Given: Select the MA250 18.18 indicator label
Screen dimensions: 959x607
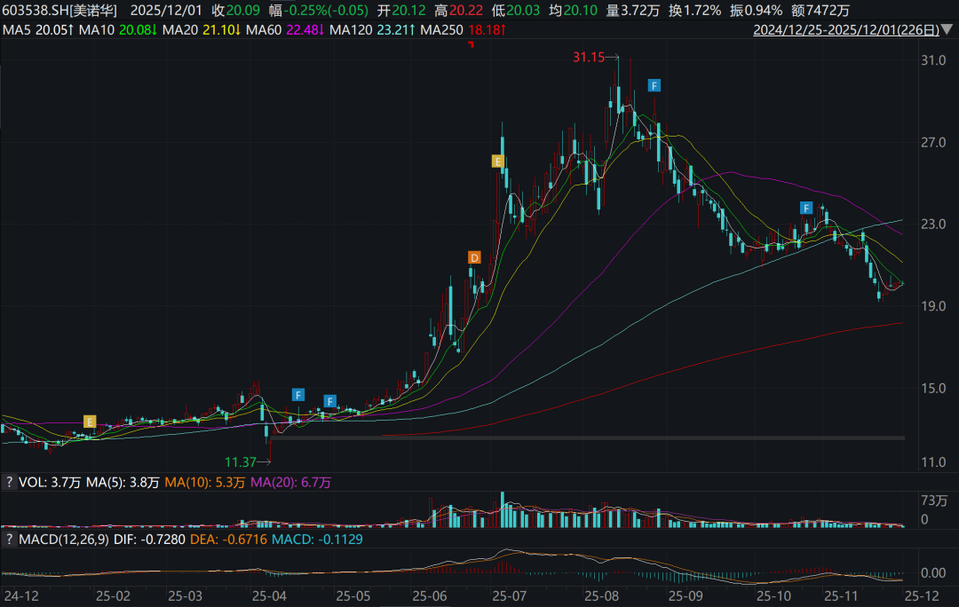Looking at the screenshot, I should pyautogui.click(x=463, y=30).
